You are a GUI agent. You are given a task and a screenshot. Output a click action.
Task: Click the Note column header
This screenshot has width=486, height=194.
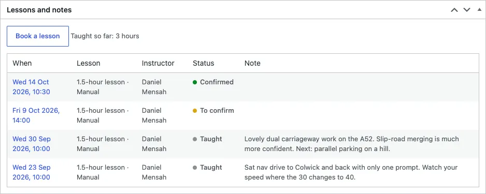[252, 64]
